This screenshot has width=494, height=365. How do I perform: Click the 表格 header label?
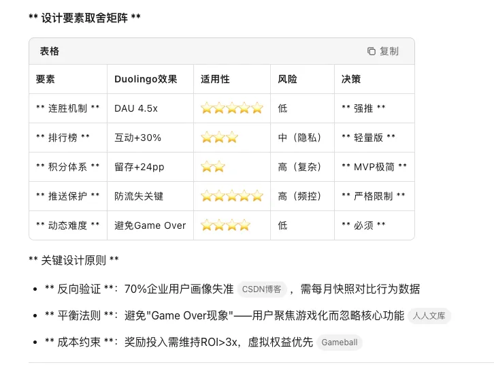(50, 51)
